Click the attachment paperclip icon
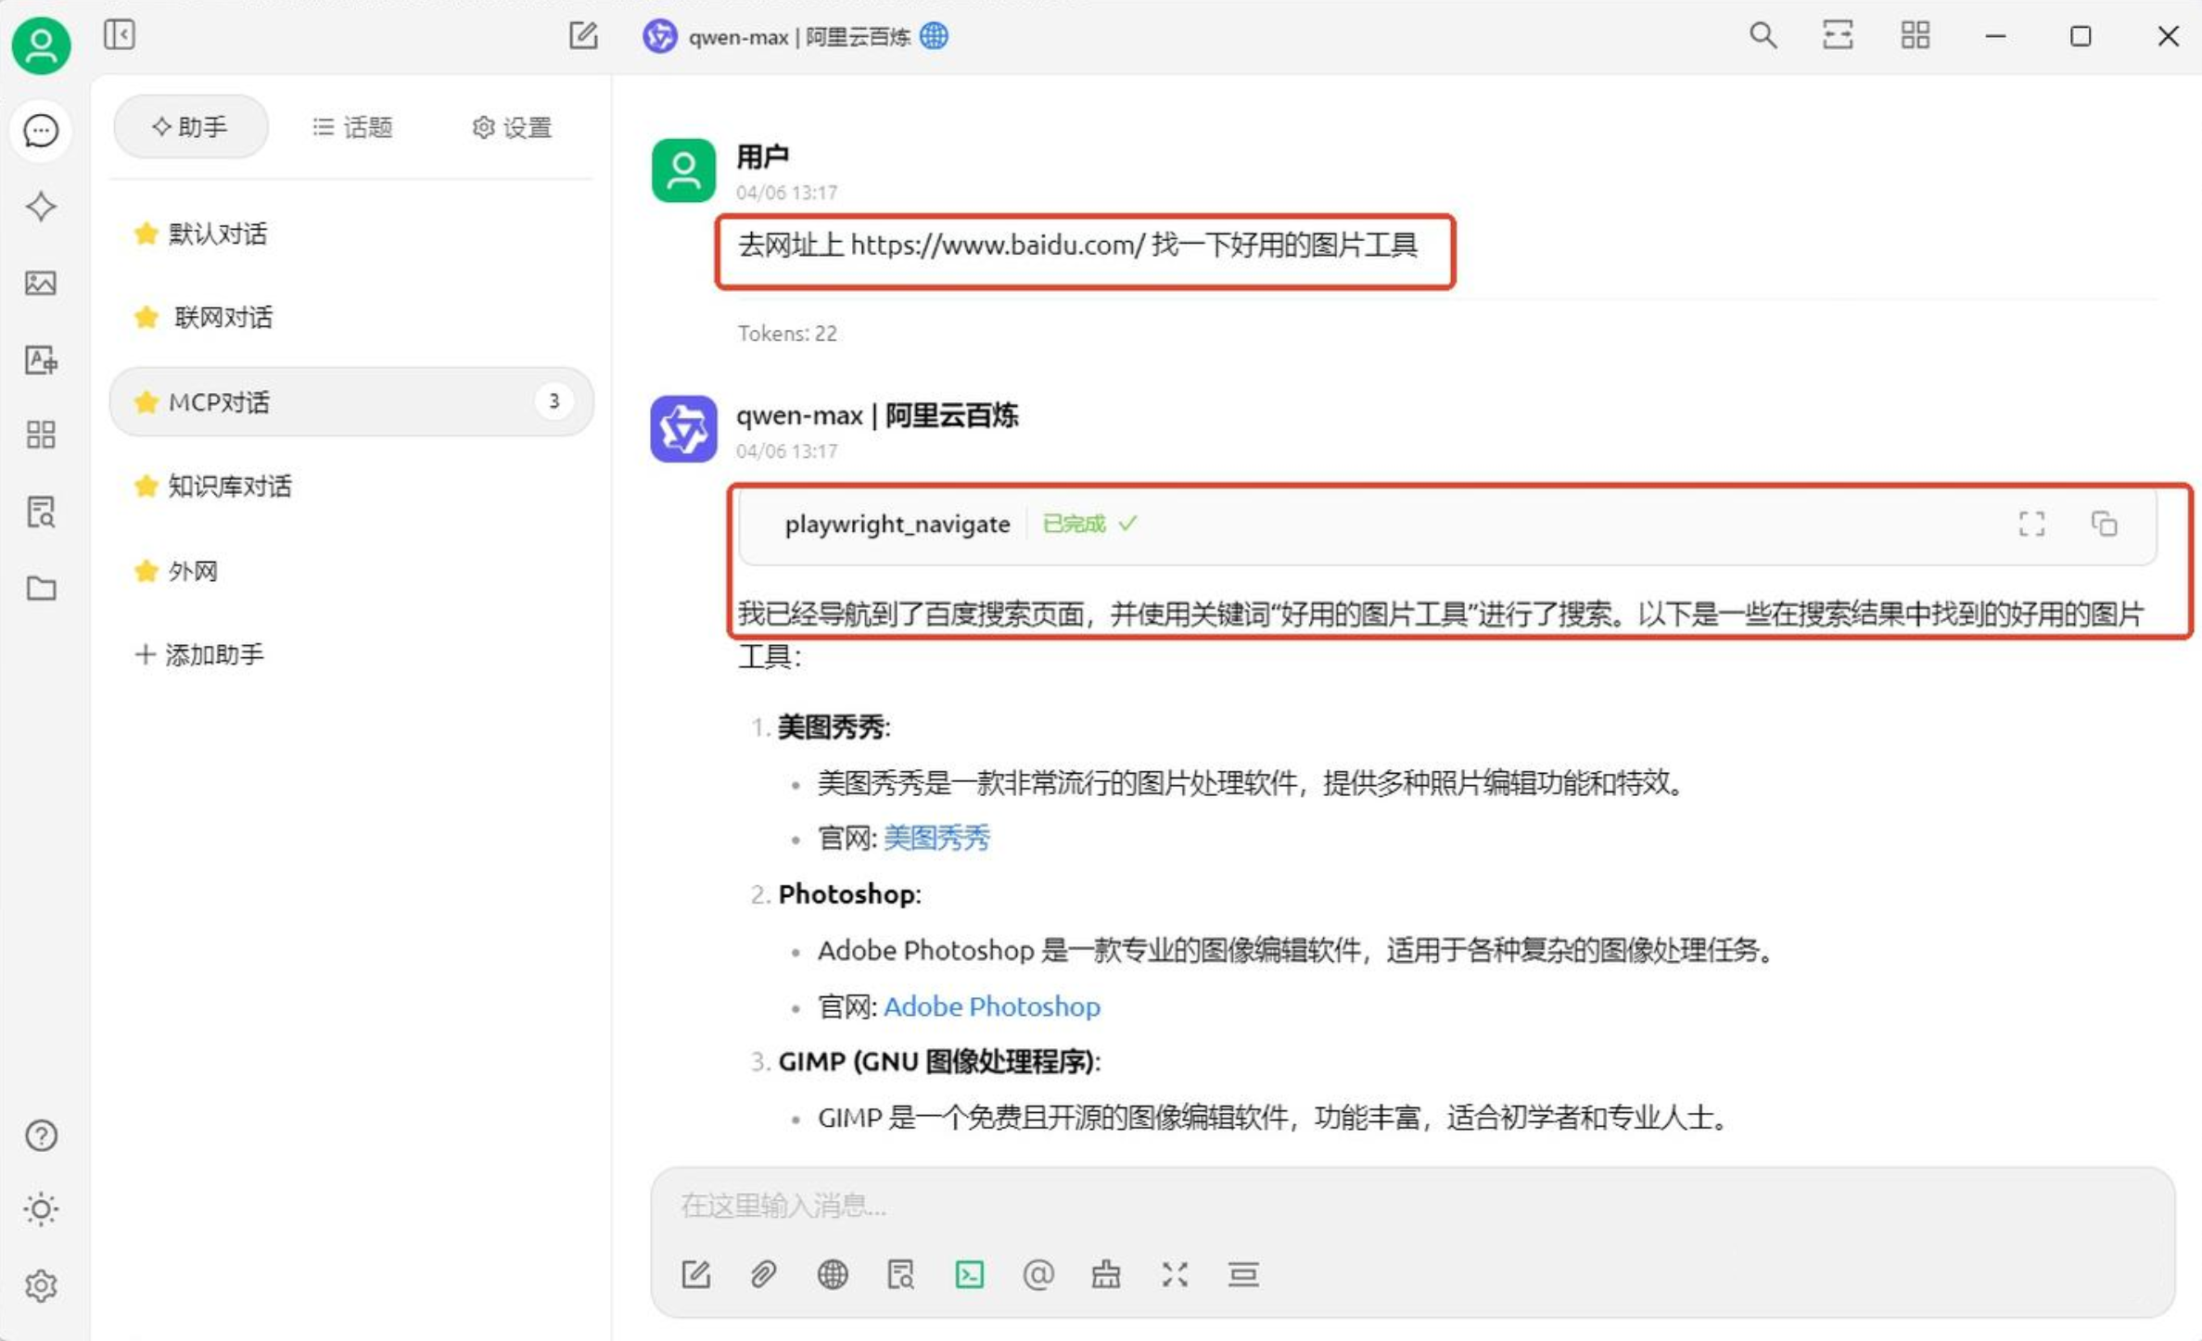Screen dimensions: 2202x1341 point(763,1274)
